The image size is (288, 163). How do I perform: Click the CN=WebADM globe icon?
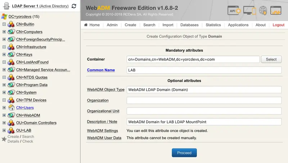11,115
